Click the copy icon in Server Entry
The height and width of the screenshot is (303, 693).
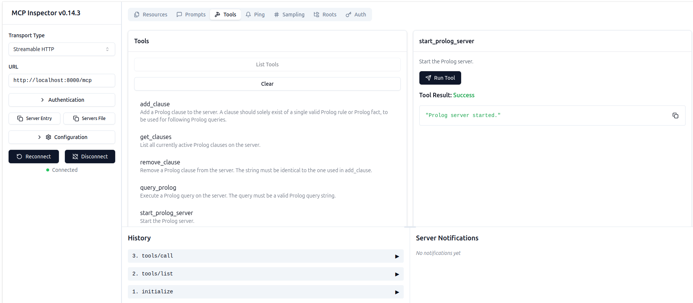(20, 119)
